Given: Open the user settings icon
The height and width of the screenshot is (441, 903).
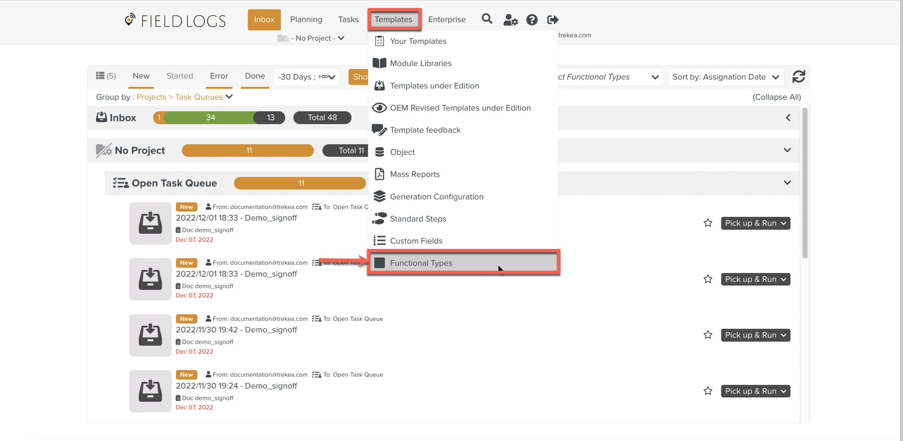Looking at the screenshot, I should click(x=510, y=20).
